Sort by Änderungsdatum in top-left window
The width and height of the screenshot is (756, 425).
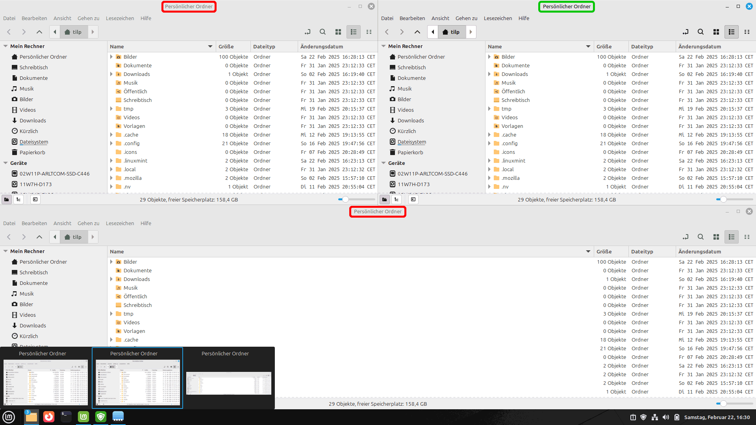(322, 46)
